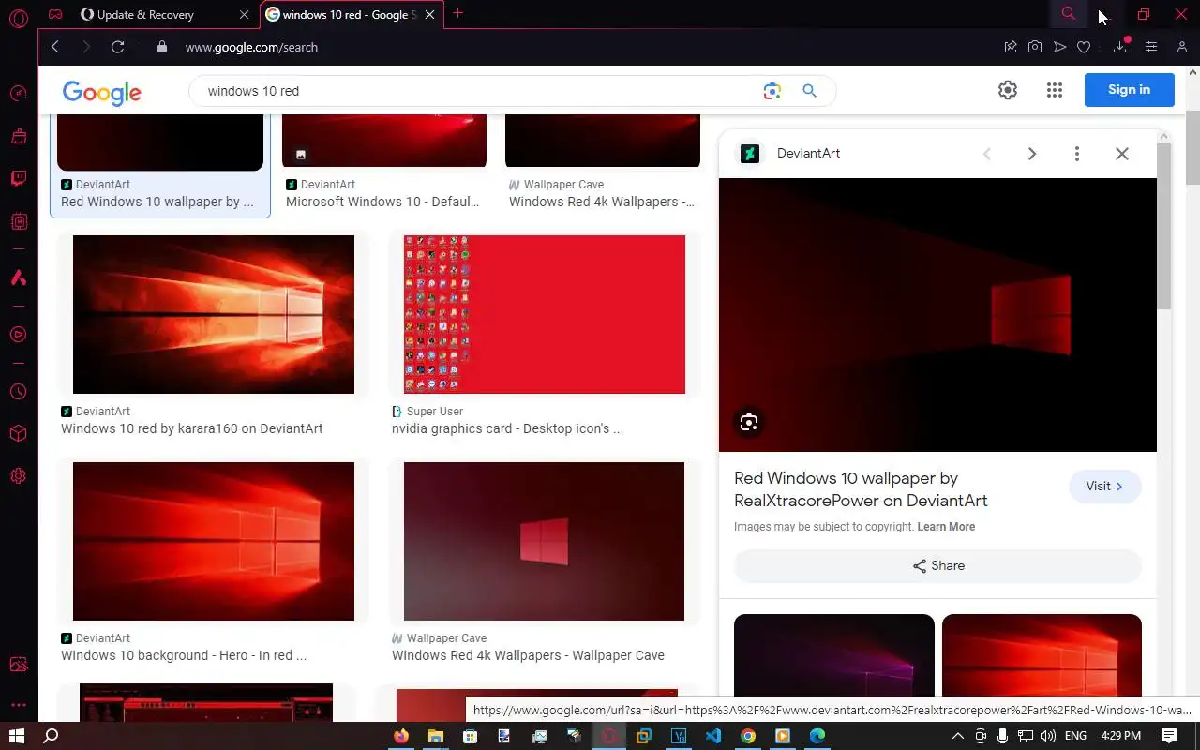The width and height of the screenshot is (1200, 750).
Task: Click the send/flow arrow icon
Action: pos(1059,47)
